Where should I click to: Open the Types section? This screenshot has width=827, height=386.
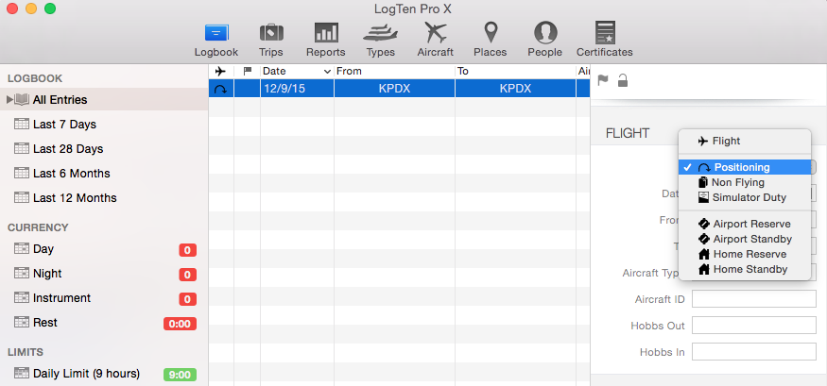[380, 40]
